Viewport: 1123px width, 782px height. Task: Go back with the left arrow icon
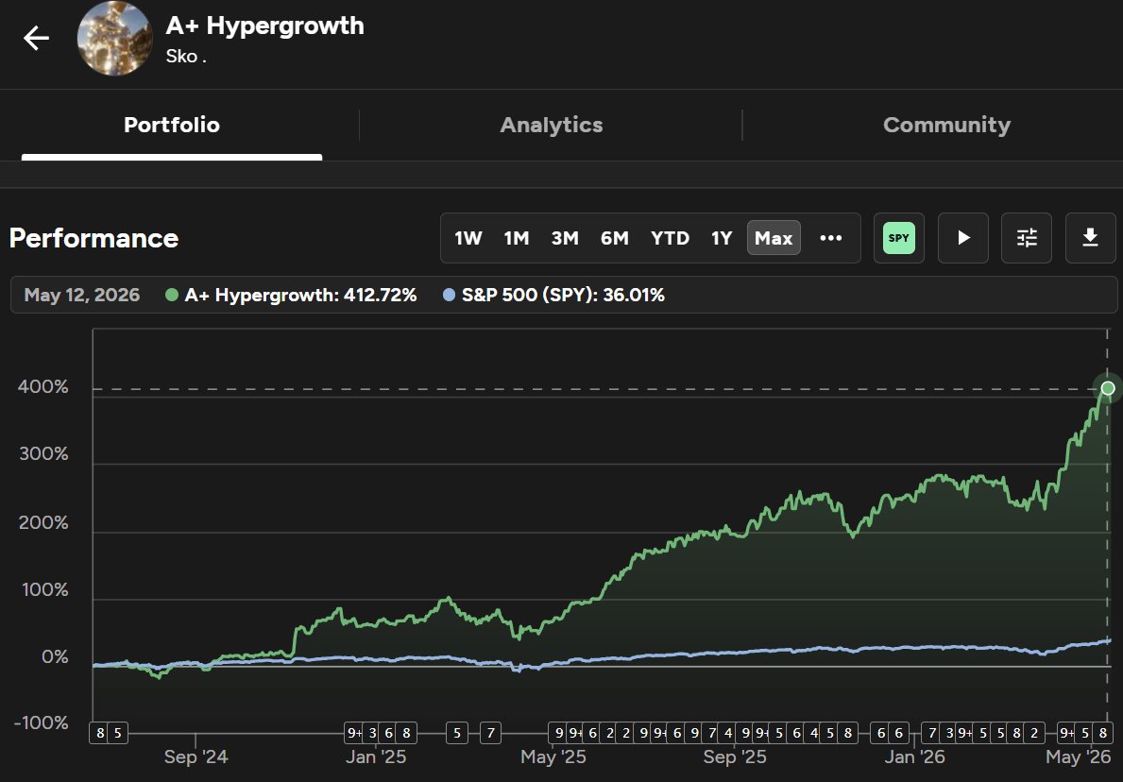pos(36,38)
